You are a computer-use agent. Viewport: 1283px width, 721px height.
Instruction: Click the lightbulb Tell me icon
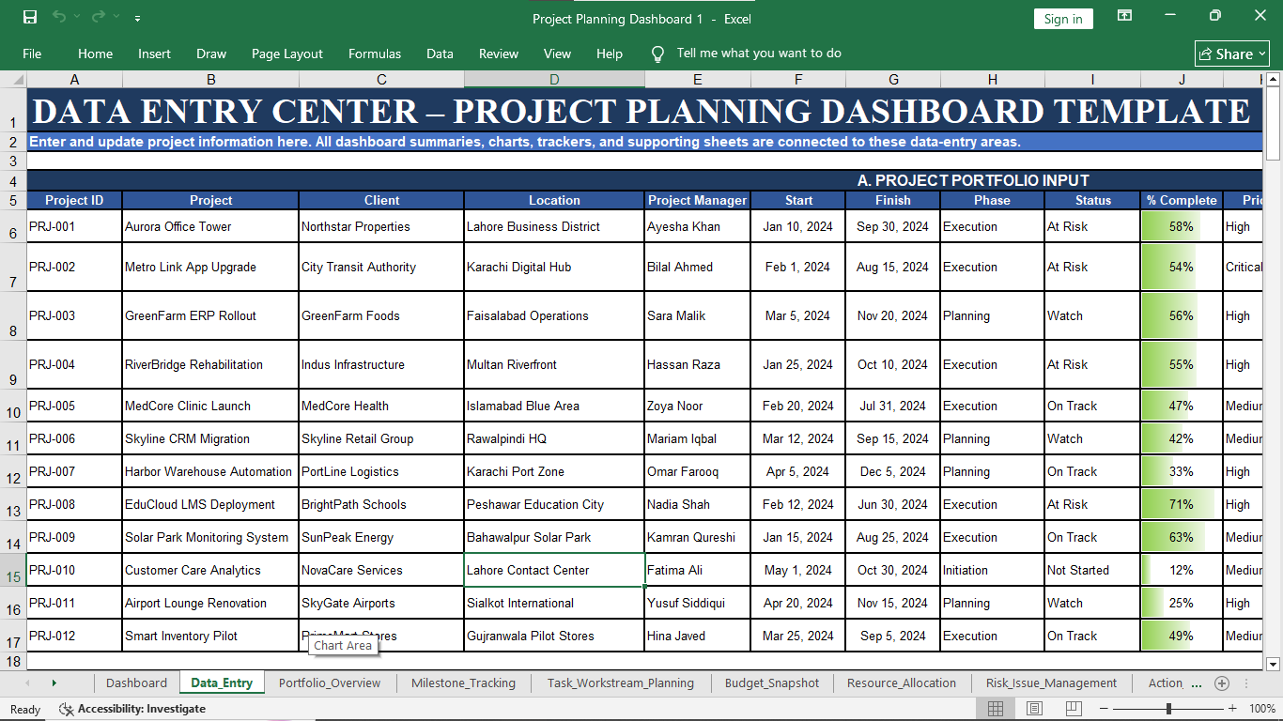[x=657, y=54]
